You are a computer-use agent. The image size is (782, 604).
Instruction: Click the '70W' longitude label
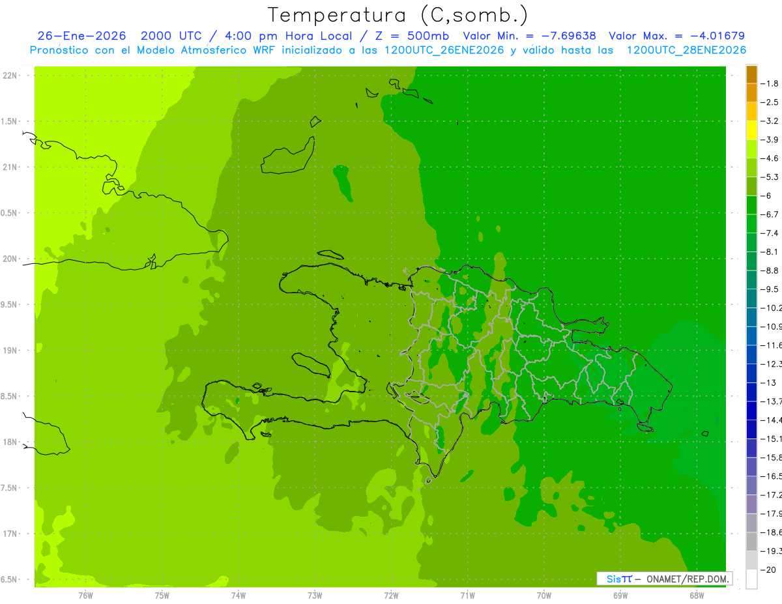coord(544,596)
